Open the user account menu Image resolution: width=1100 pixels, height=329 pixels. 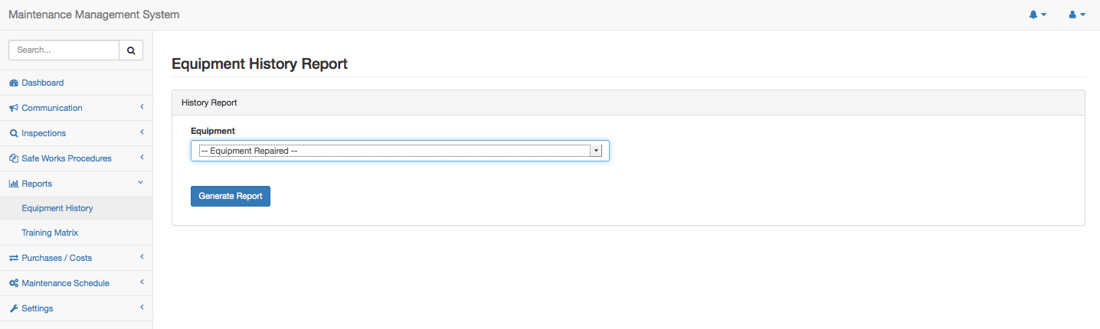point(1077,15)
